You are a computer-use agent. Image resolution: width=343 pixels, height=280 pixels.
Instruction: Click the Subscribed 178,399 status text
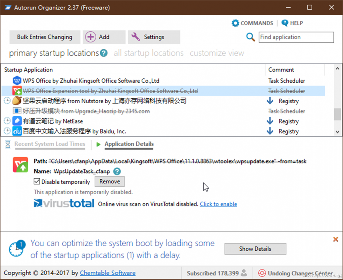click(x=213, y=273)
